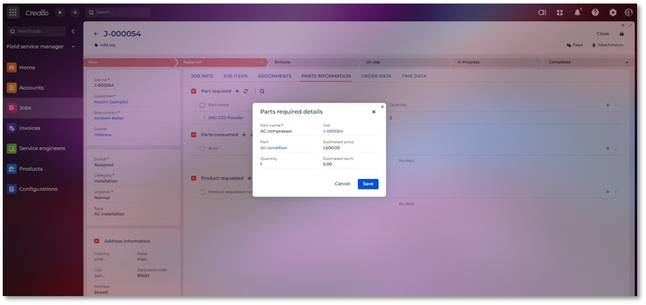
Task: Click the help question mark icon
Action: (595, 12)
